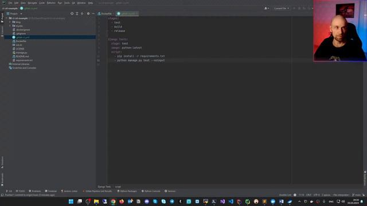Open the Tools menu
This screenshot has width=367, height=206.
pos(67,3)
